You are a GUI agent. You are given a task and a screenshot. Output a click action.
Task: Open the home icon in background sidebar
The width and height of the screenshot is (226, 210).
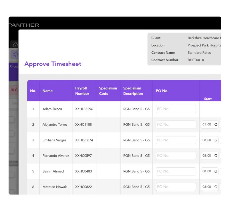(16, 45)
